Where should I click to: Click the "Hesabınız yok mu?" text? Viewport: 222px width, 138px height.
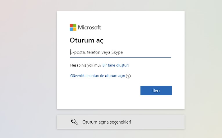86,65
